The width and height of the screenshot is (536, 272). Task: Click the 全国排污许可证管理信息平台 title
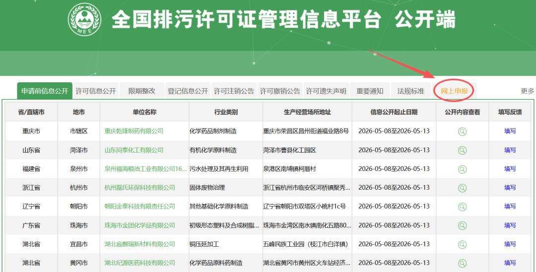click(247, 19)
